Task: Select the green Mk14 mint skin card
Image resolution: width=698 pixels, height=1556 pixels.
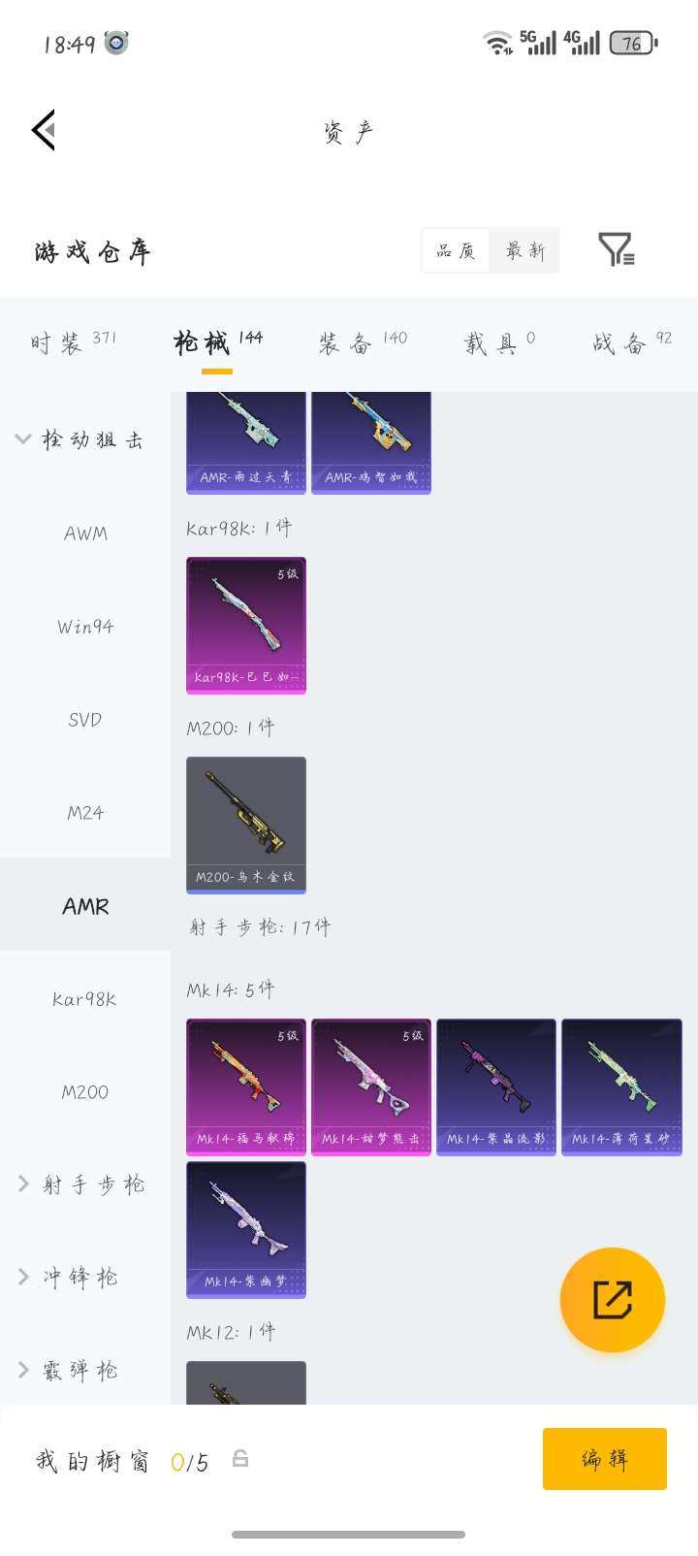Action: click(621, 1087)
